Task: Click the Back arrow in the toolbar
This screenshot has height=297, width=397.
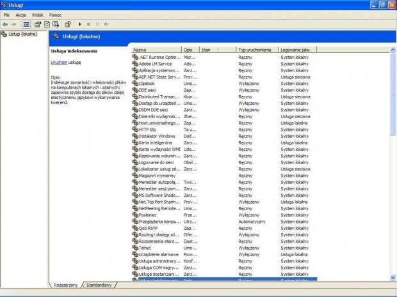Action: 5,24
